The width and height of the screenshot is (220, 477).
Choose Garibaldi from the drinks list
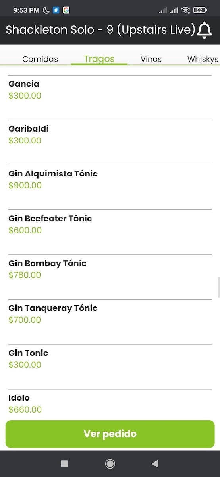[x=110, y=142]
